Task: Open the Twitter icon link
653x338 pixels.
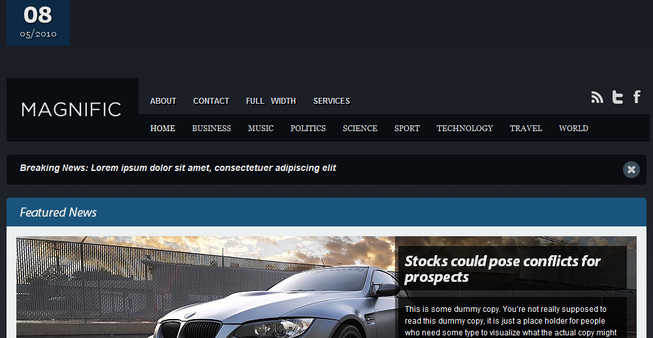Action: click(x=618, y=97)
